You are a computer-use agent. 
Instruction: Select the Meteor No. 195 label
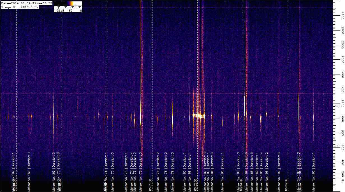point(314,172)
